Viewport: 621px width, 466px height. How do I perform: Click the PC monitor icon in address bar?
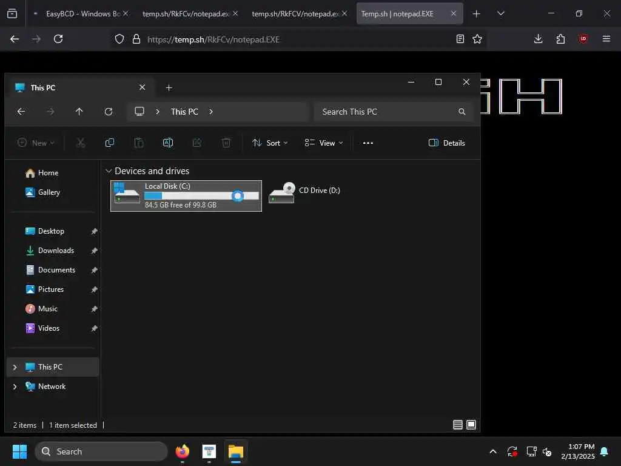tap(139, 112)
